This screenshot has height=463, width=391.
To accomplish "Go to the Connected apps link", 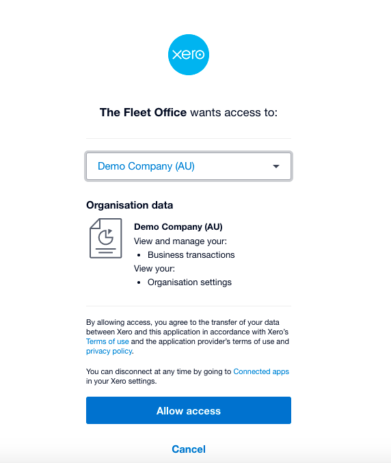I will pos(261,371).
